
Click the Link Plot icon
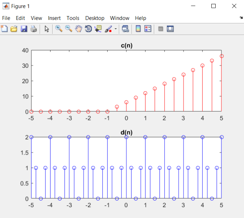(x=125, y=29)
